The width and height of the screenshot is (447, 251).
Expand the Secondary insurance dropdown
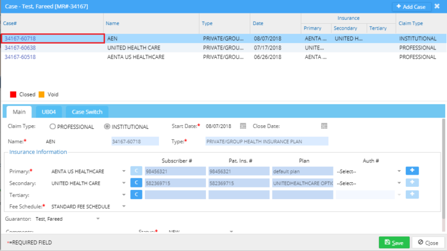[x=124, y=183]
